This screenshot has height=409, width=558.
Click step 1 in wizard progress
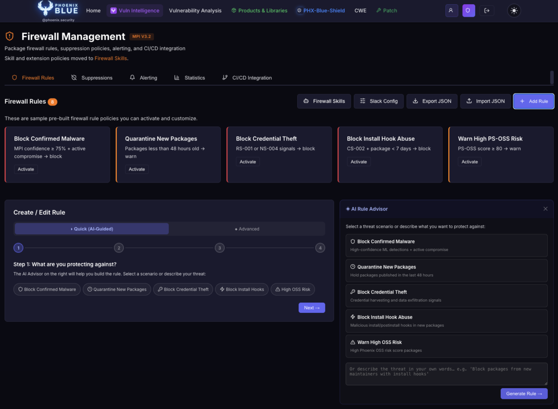point(19,248)
